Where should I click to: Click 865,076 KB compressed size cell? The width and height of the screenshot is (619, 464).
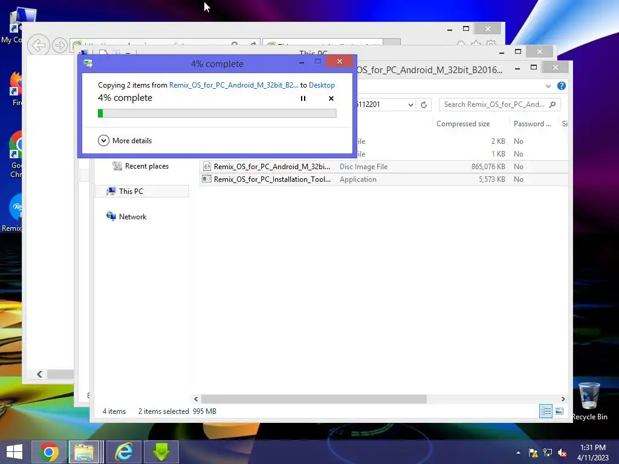(488, 167)
